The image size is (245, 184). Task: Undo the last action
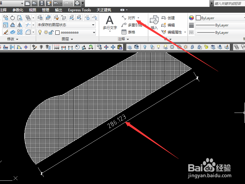coord(56,3)
